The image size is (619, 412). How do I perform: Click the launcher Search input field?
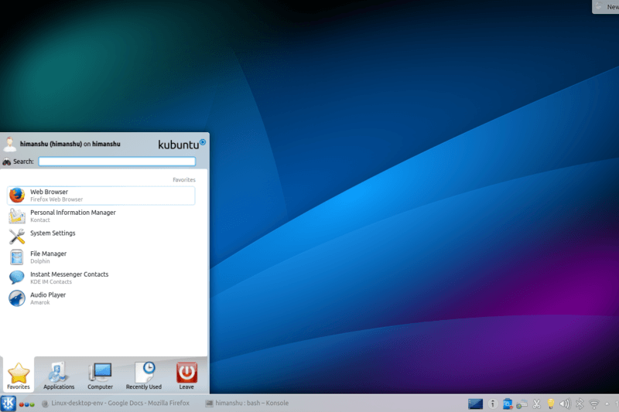pos(117,162)
